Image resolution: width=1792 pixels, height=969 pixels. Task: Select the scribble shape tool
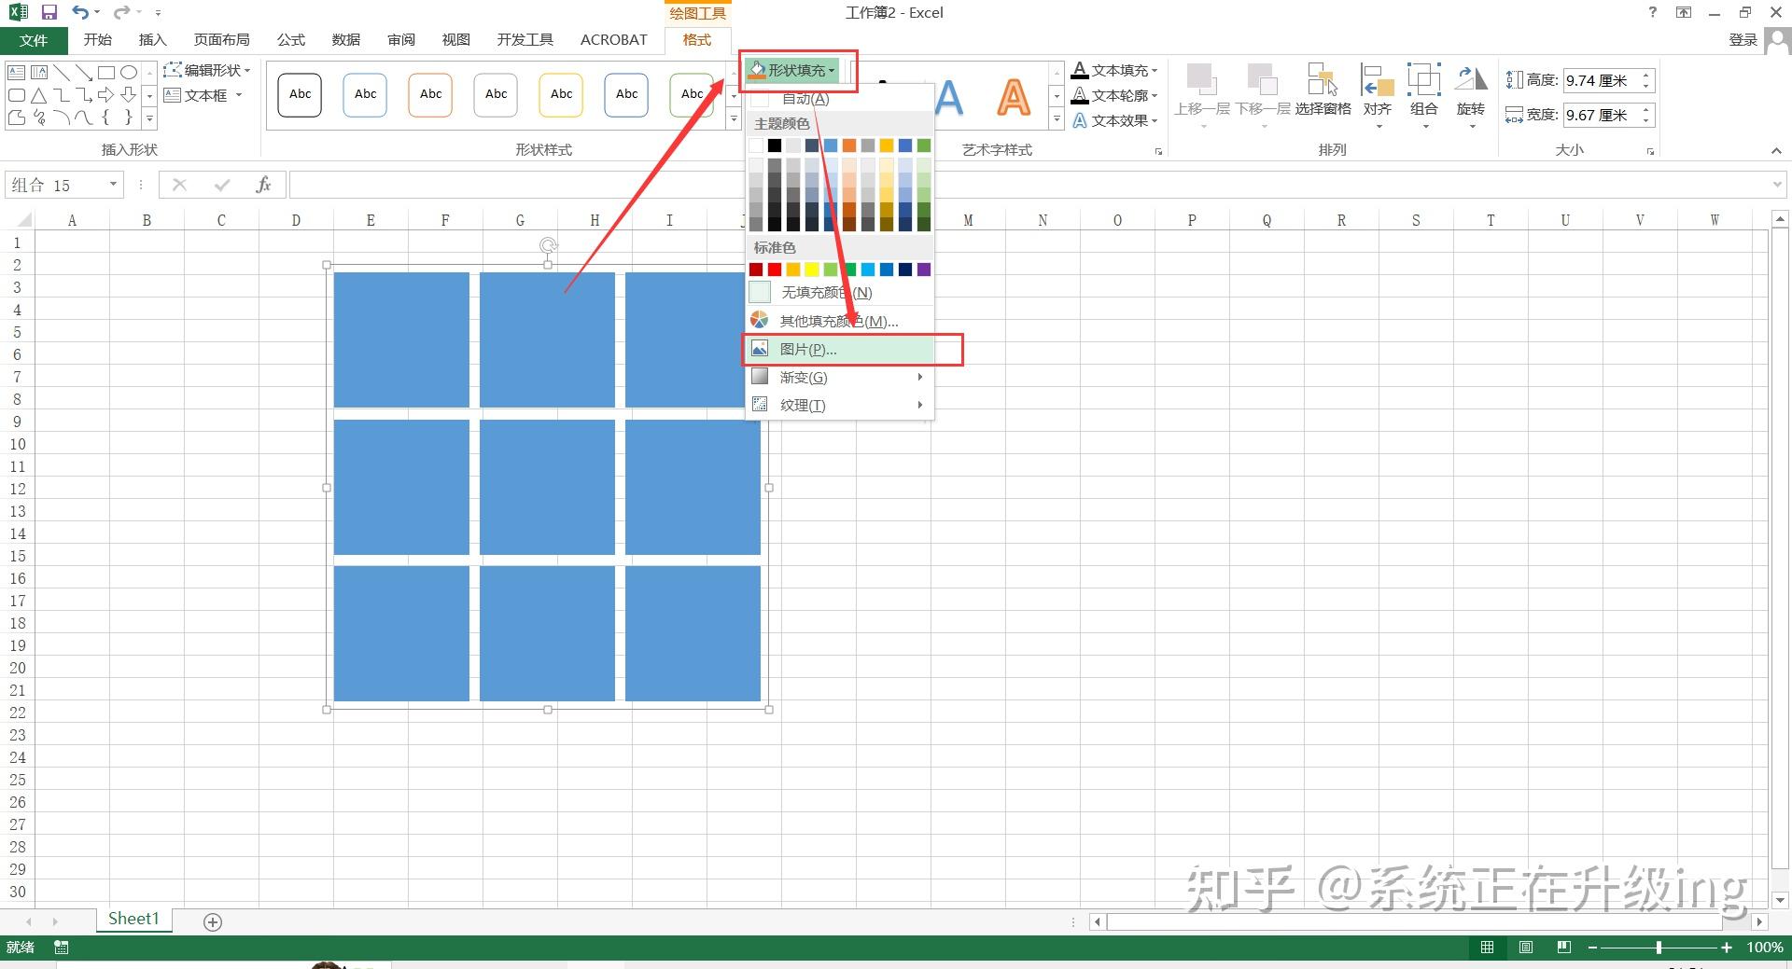(38, 117)
